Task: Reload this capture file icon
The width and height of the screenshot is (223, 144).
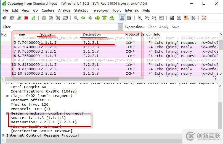Action: (x=65, y=18)
